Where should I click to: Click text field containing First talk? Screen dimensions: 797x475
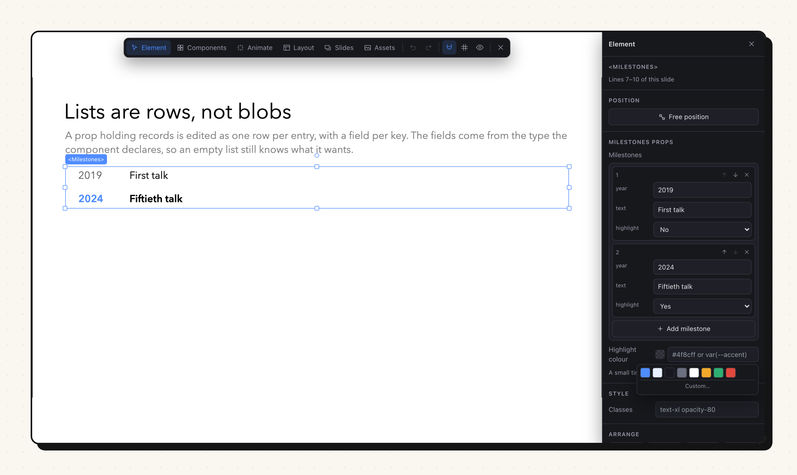tap(702, 210)
